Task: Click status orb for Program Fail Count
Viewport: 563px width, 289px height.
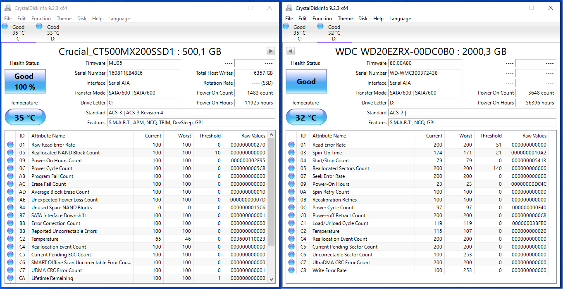Action: click(x=10, y=176)
